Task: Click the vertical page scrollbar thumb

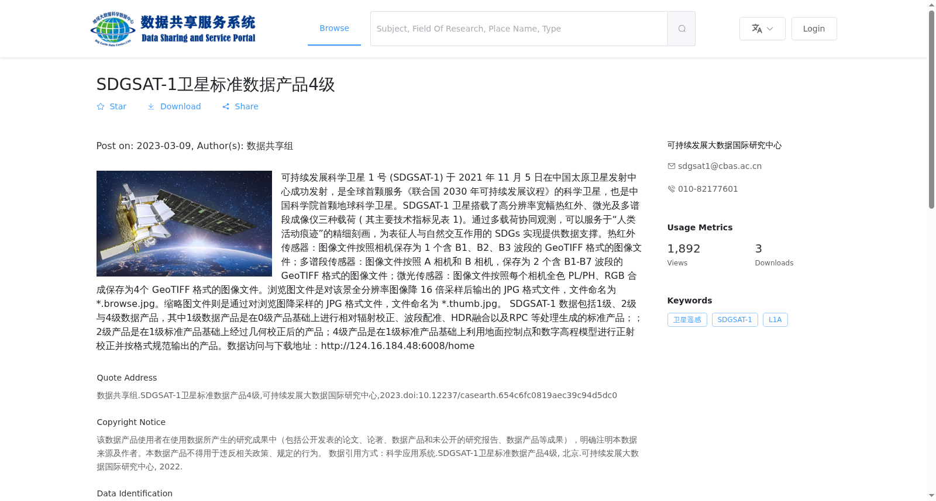Action: [x=931, y=109]
